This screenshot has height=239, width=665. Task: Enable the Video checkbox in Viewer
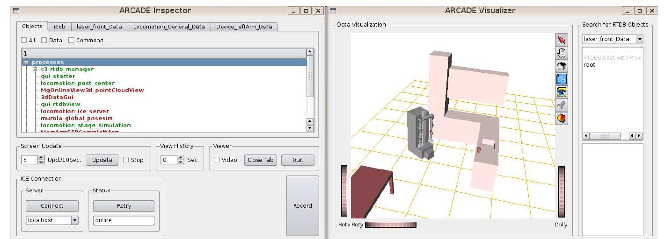tap(216, 160)
